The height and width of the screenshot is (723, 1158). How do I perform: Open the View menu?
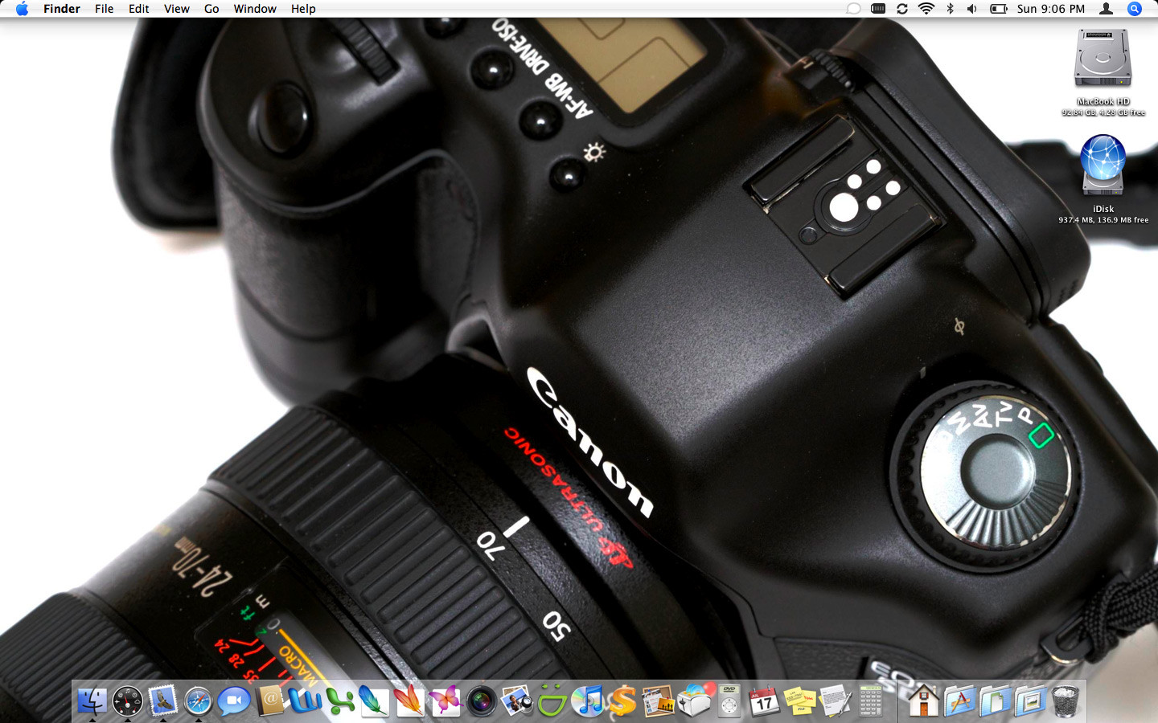[177, 9]
